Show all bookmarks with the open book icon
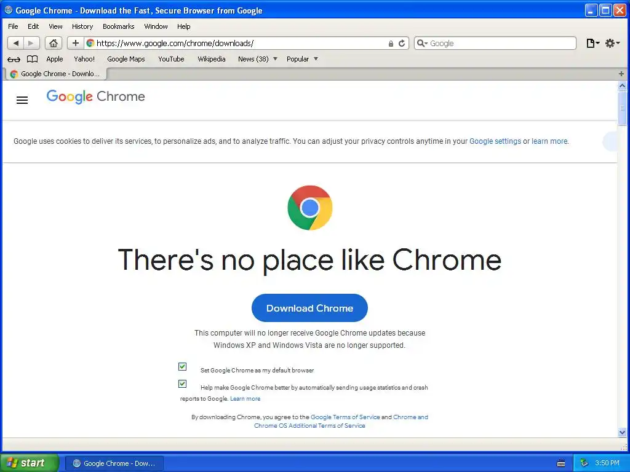630x472 pixels. tap(32, 59)
